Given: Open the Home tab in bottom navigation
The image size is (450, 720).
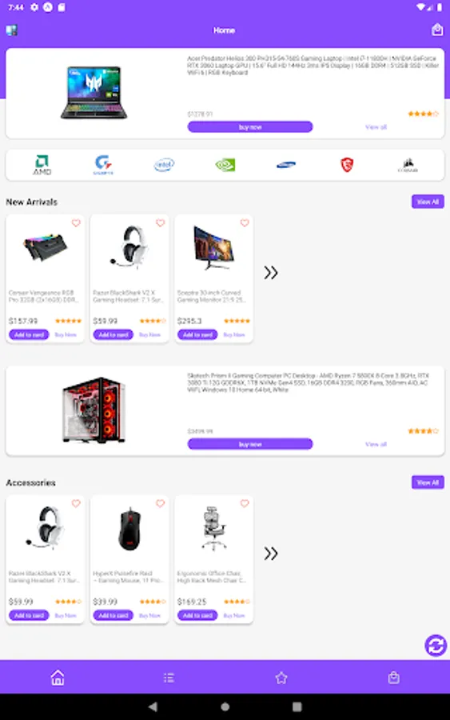Looking at the screenshot, I should (x=58, y=678).
